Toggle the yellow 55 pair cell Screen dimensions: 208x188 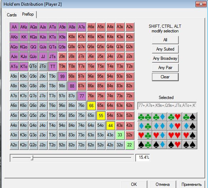coord(101,115)
